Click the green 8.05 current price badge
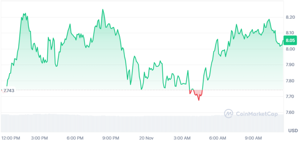Image resolution: width=301 pixels, height=142 pixels. [x=290, y=40]
